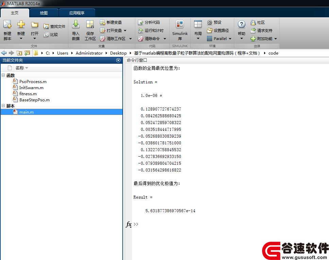Expand Add-Ons (附加功能) dropdown arrow
The height and width of the screenshot is (260, 329).
pyautogui.click(x=276, y=39)
